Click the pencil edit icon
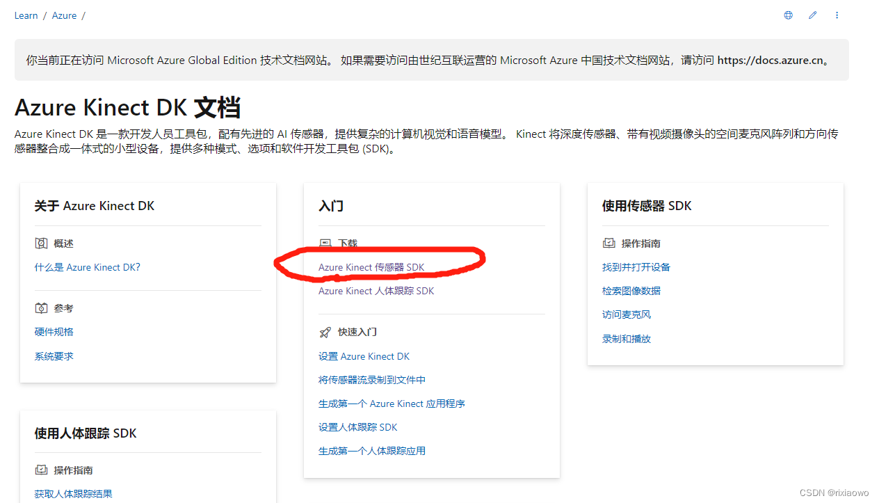 (812, 15)
